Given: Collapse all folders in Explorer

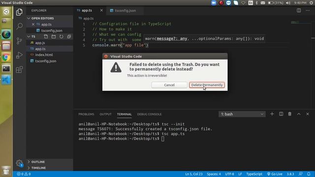Looking at the screenshot, I should pyautogui.click(x=69, y=36).
